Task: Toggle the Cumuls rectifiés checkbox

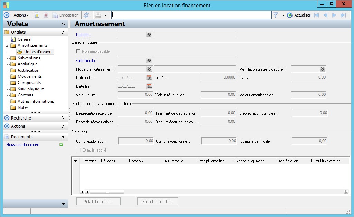Action: [79, 150]
